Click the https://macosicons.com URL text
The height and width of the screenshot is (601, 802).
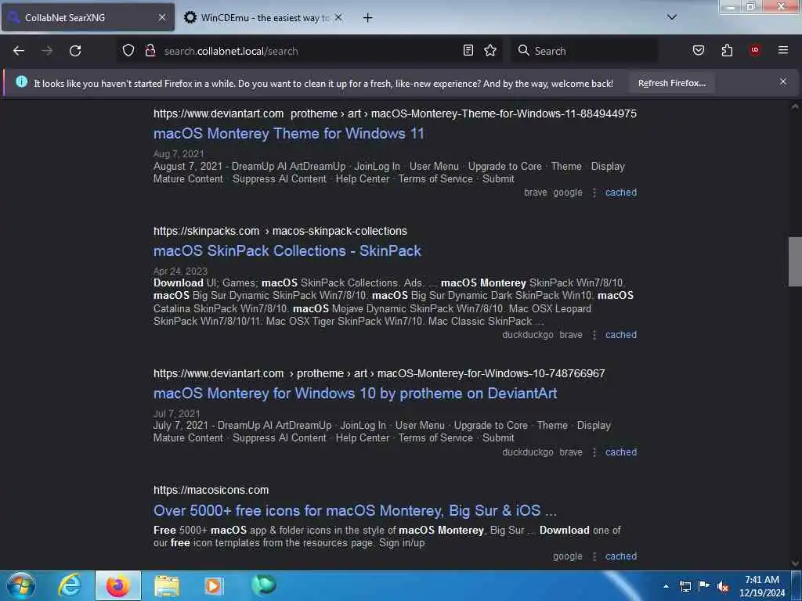(211, 490)
